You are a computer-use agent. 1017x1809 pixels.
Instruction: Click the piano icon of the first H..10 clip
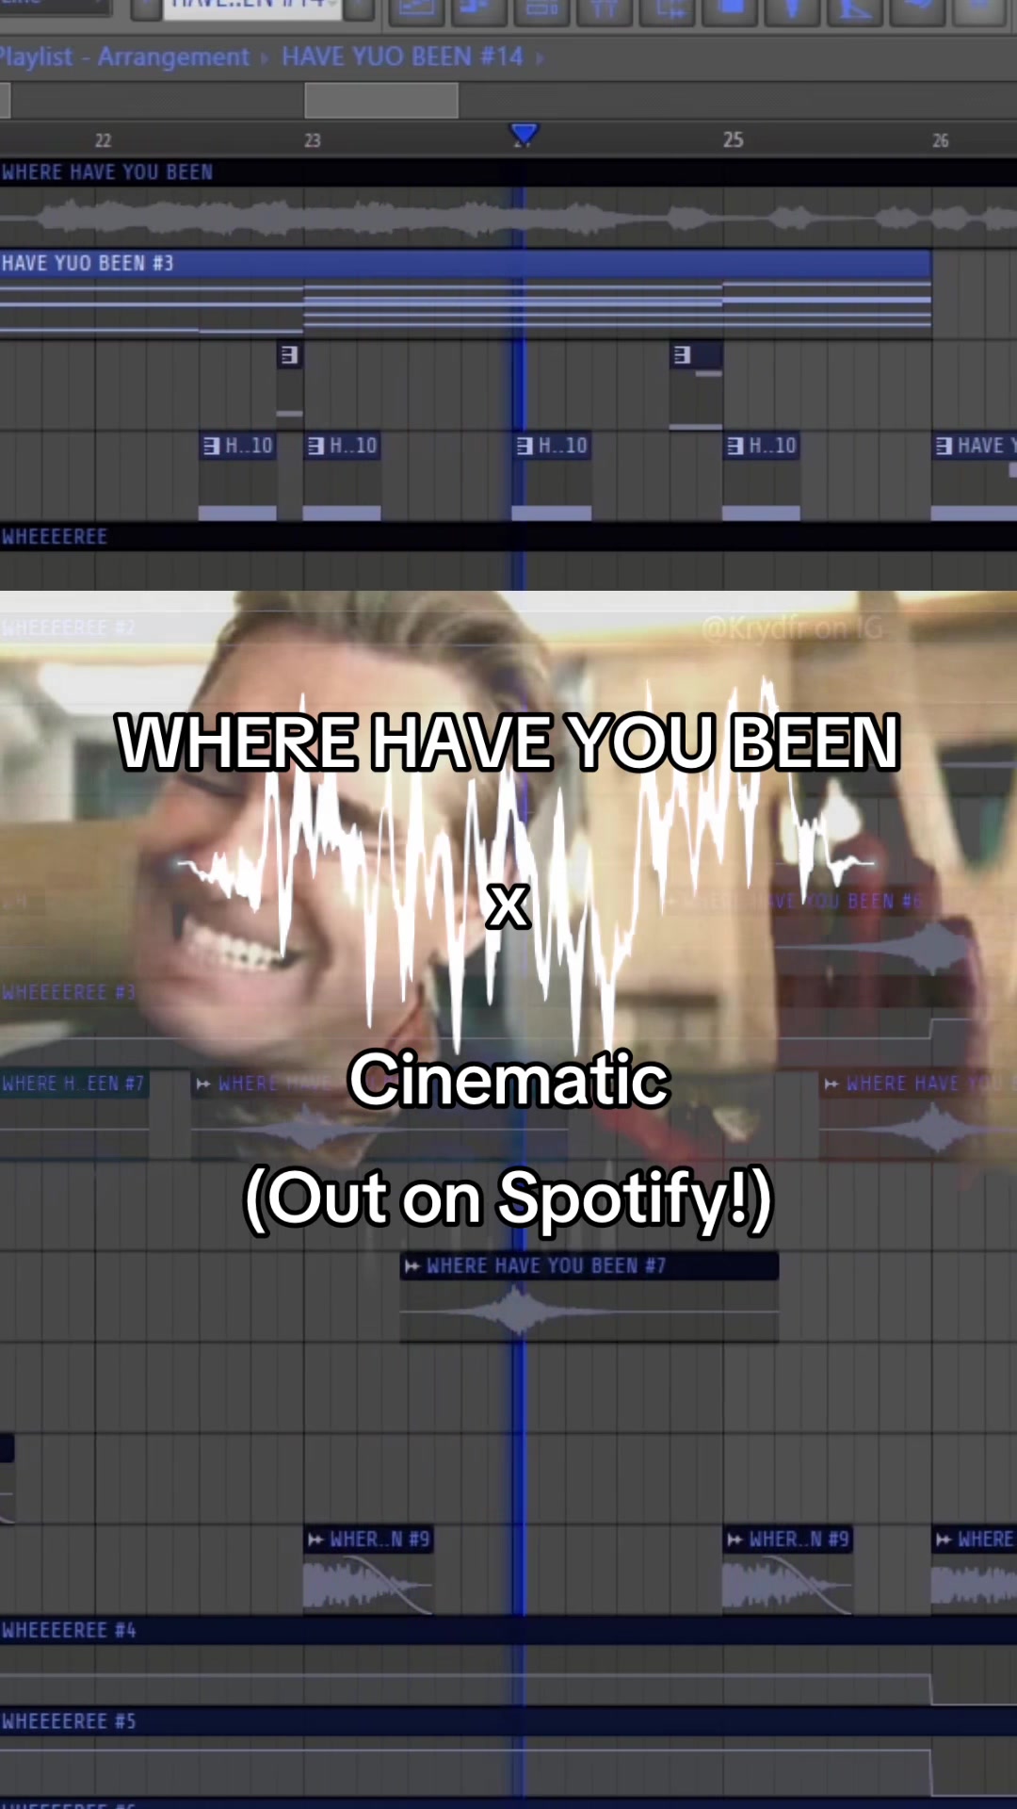pyautogui.click(x=212, y=446)
